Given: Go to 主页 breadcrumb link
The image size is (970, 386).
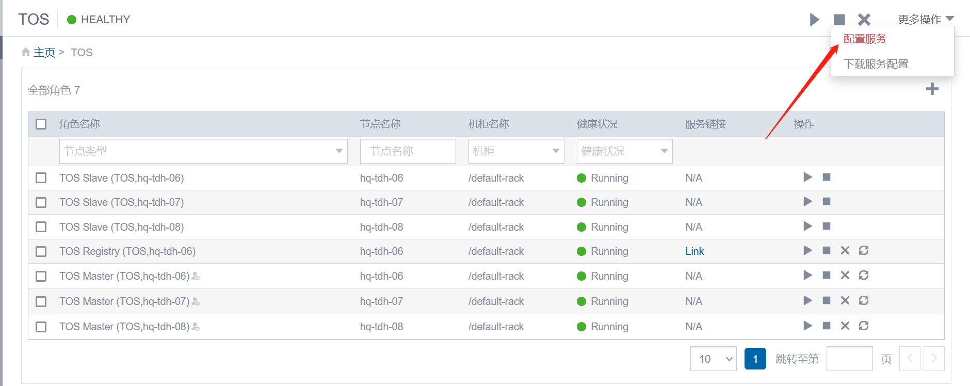Looking at the screenshot, I should pos(44,52).
